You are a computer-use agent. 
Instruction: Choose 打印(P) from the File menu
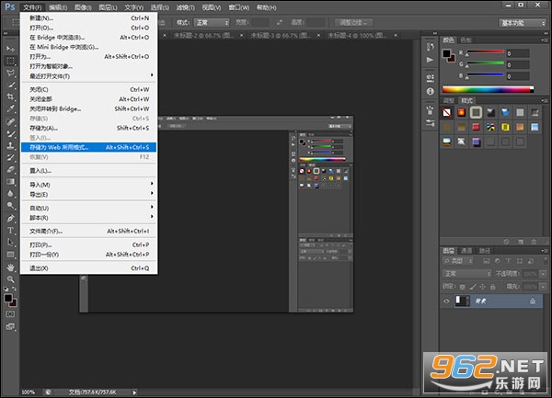point(88,244)
